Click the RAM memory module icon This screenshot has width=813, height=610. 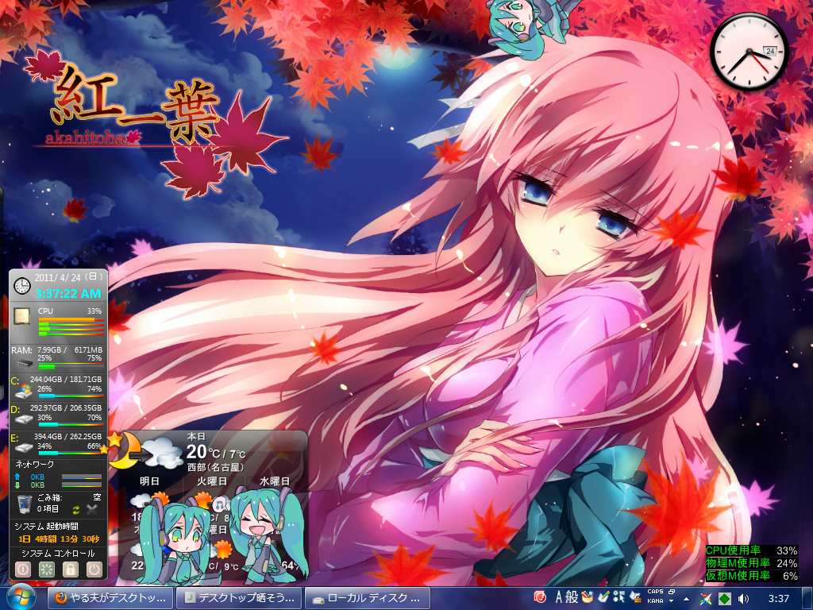(x=23, y=364)
